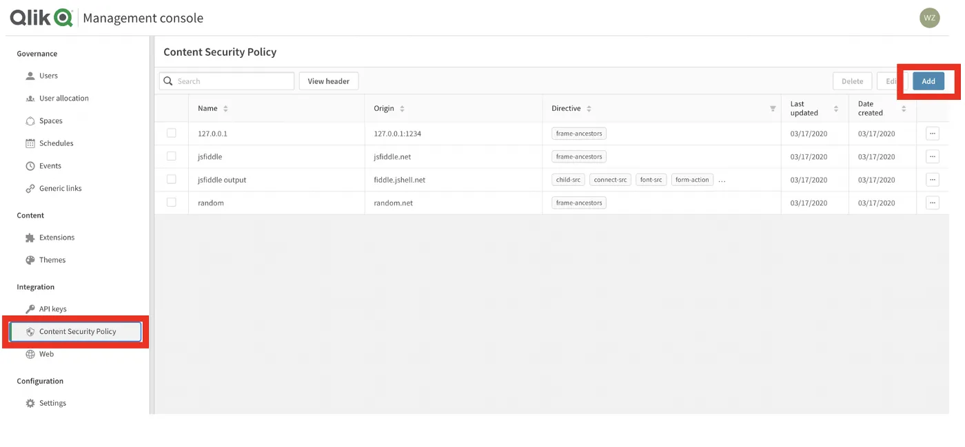Click the WZ user avatar
The width and height of the screenshot is (965, 447).
[x=930, y=17]
